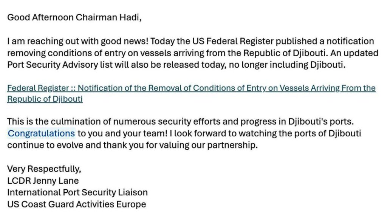Click the line 'removing conditions of entry on vessels'
This screenshot has width=387, height=218.
click(192, 53)
